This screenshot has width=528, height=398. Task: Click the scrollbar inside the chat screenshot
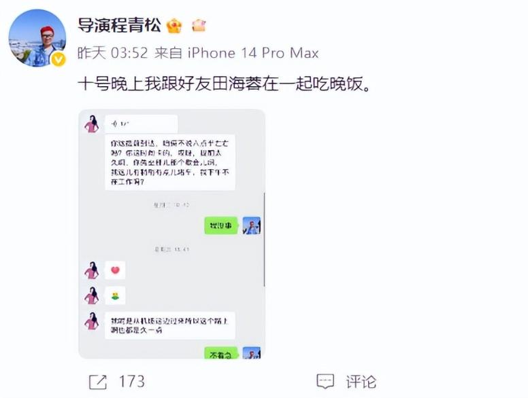264,239
